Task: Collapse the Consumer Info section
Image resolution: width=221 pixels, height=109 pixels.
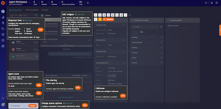Action: coord(123,25)
